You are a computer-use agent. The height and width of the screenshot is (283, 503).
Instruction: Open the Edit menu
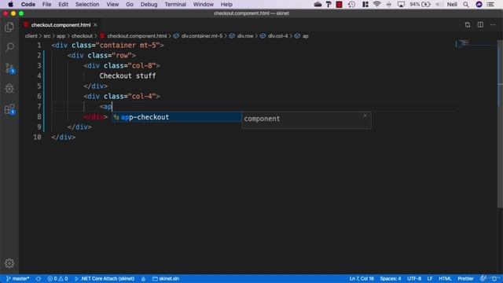[63, 5]
